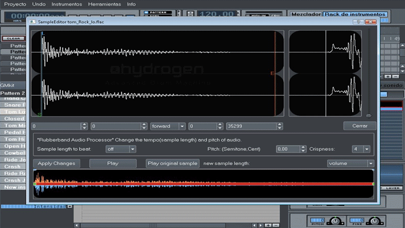This screenshot has height=228, width=405.
Task: Click the 120.00 tempo display
Action: tap(217, 14)
